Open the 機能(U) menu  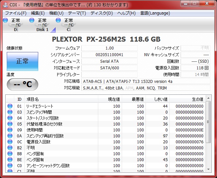(x=56, y=13)
